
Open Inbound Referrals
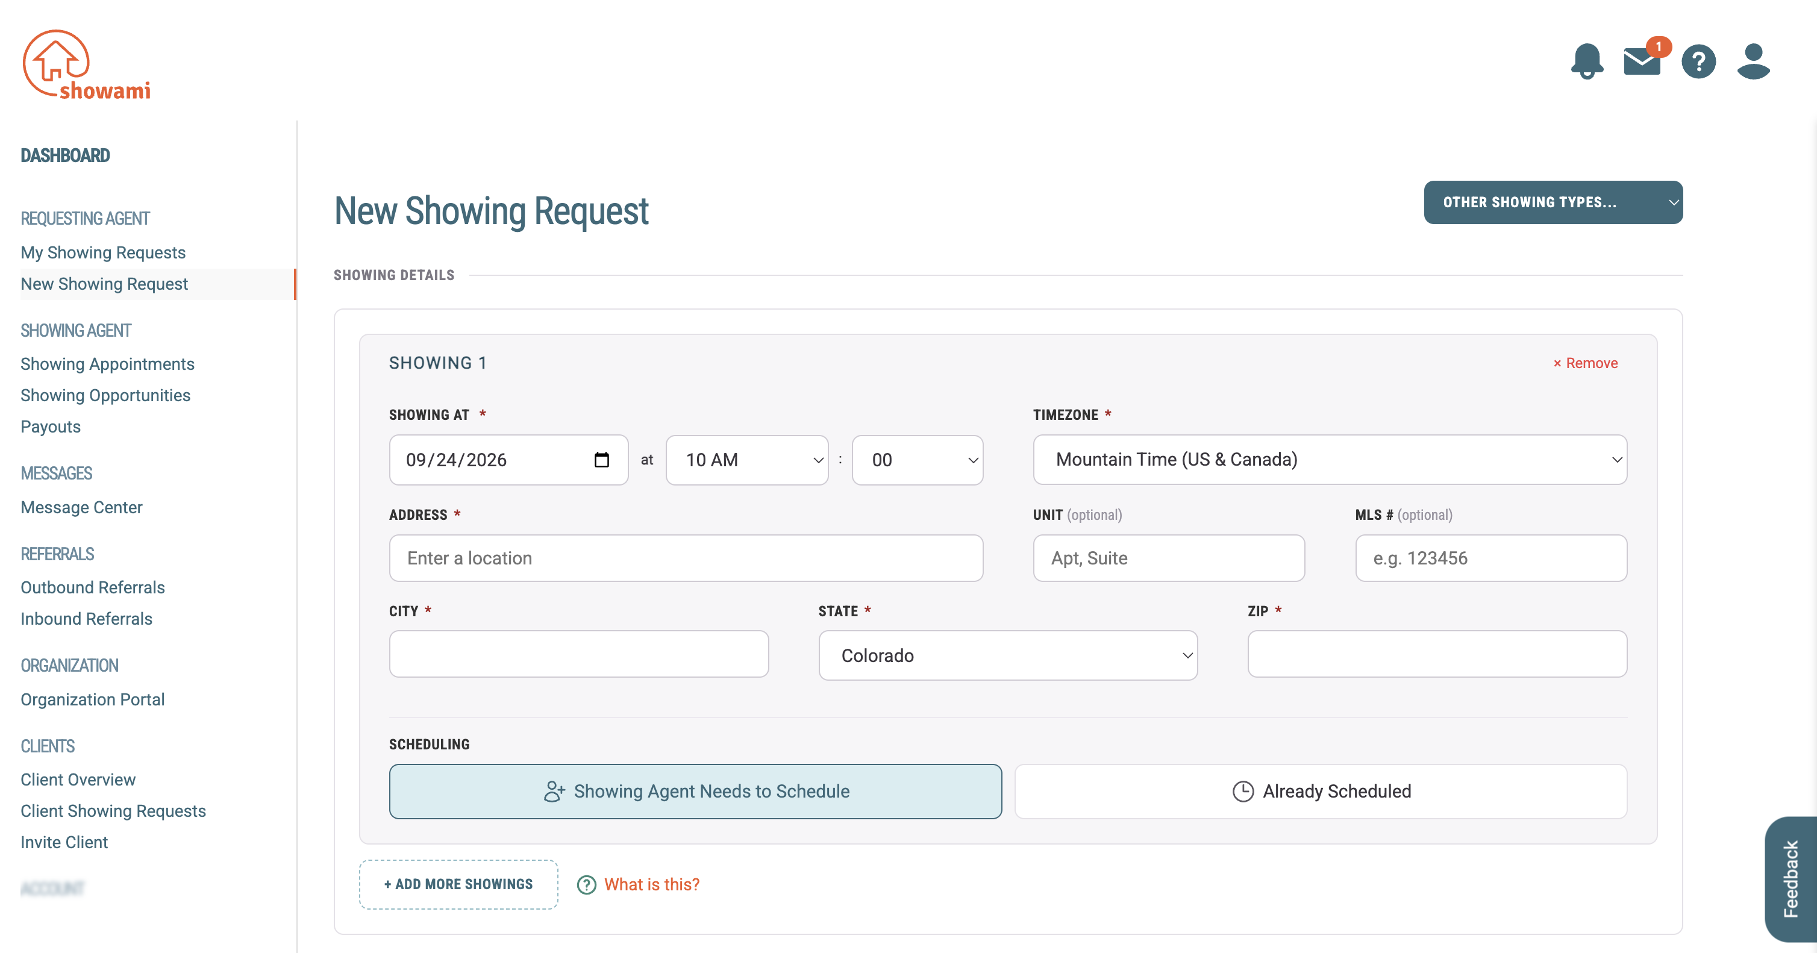pos(86,619)
